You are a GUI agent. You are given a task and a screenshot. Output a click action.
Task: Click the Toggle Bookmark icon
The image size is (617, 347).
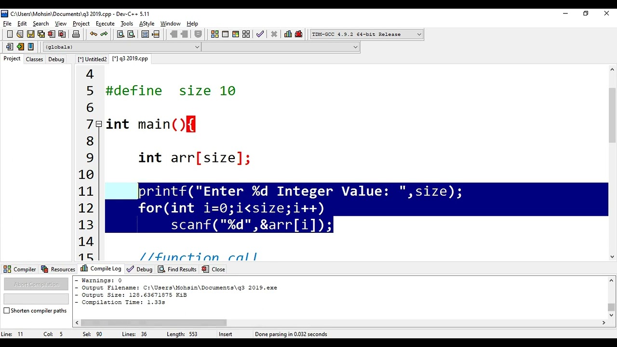point(145,34)
